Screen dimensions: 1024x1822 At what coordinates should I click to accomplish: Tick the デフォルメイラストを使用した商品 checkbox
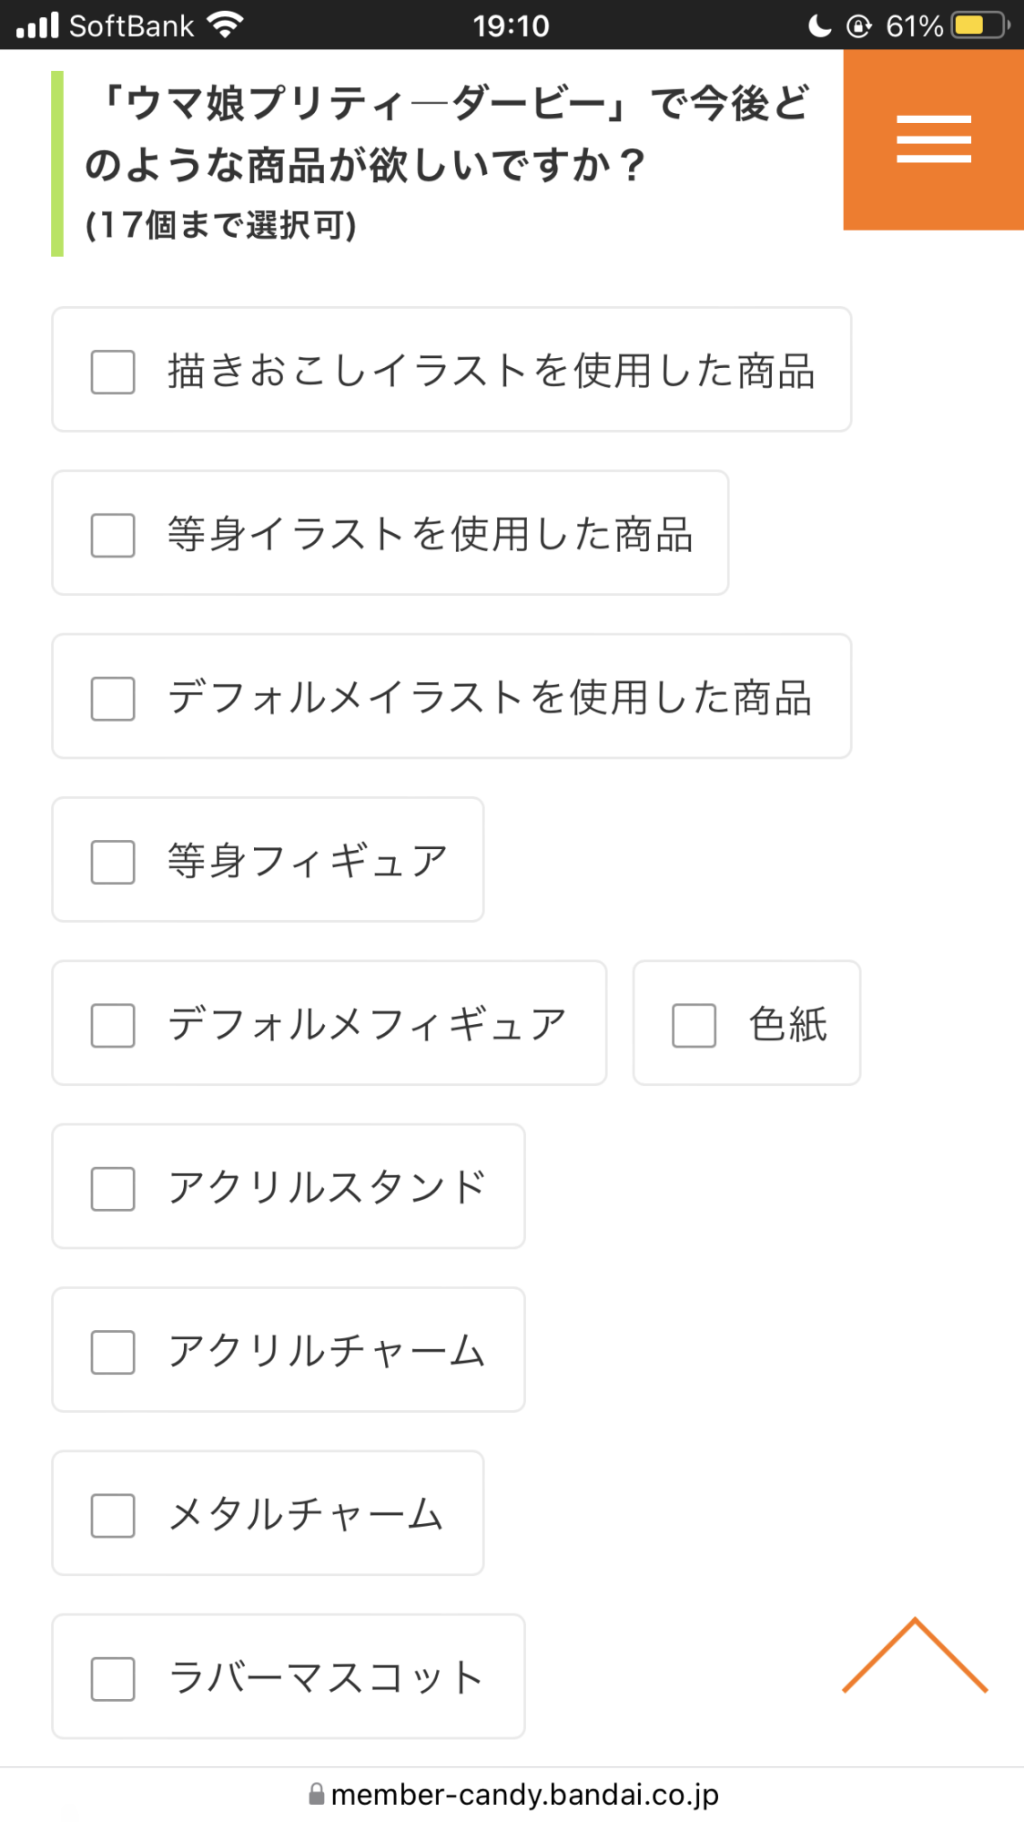pos(113,698)
